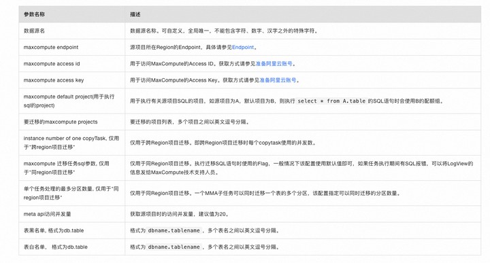Image resolution: width=490 pixels, height=263 pixels.
Task: Select maxcompute 迁移任务sql参数 cell
Action: click(x=72, y=168)
